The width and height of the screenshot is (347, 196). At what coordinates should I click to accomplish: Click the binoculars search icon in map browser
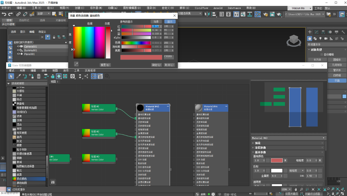53,182
